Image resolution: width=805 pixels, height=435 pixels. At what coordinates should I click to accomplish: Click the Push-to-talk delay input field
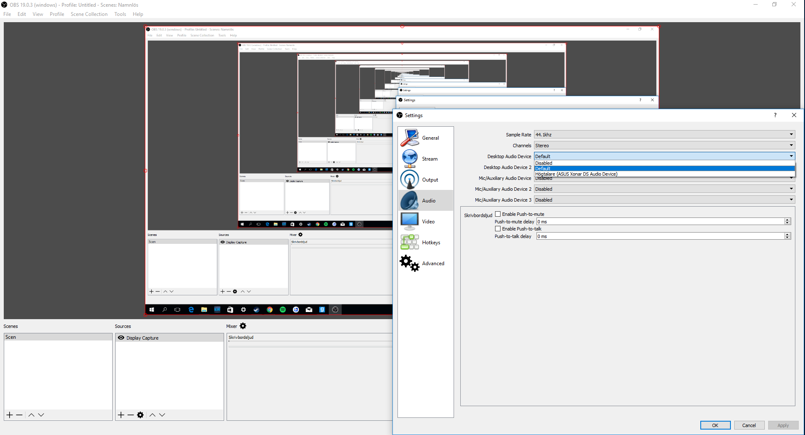click(x=660, y=236)
